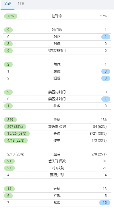Click the 27% possession value
114x209 pixels.
(103, 16)
